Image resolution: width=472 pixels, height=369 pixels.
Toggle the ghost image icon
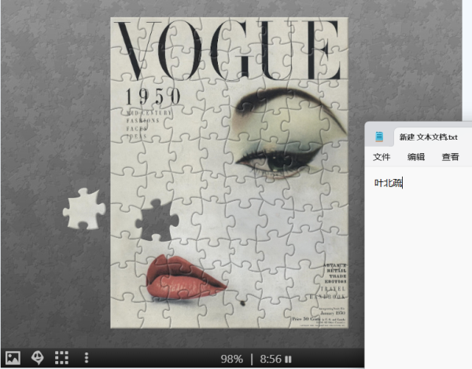(x=38, y=358)
